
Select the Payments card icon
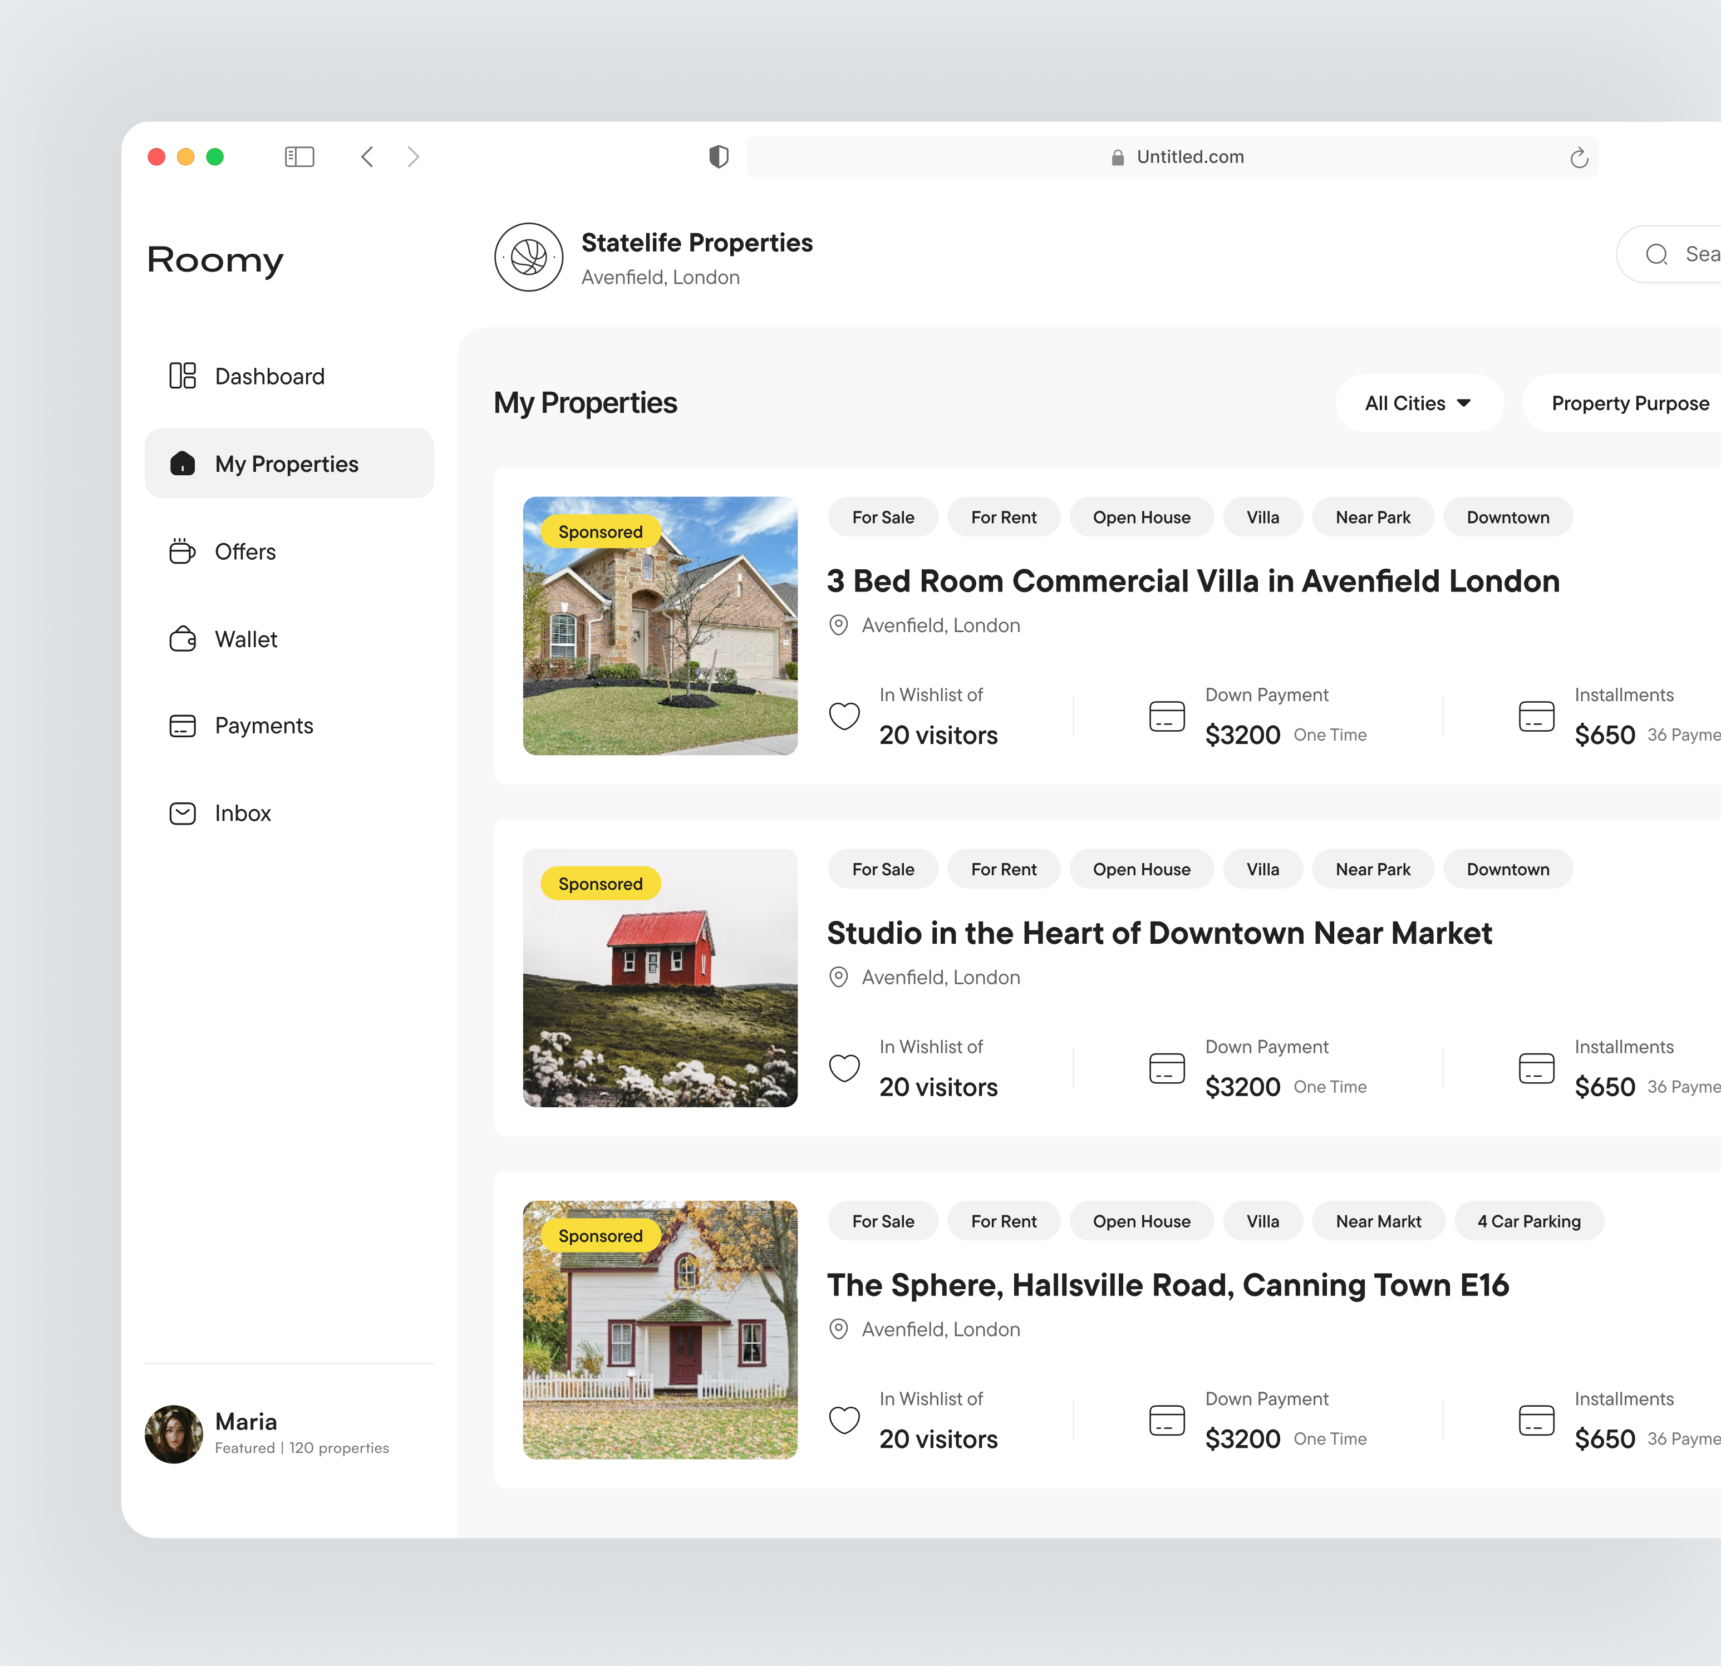[182, 725]
